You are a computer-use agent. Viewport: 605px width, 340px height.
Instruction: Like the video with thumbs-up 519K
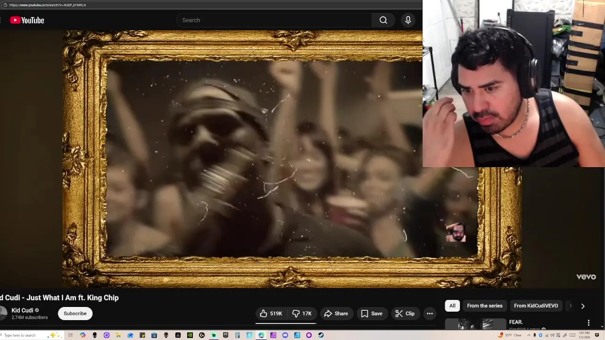point(271,314)
